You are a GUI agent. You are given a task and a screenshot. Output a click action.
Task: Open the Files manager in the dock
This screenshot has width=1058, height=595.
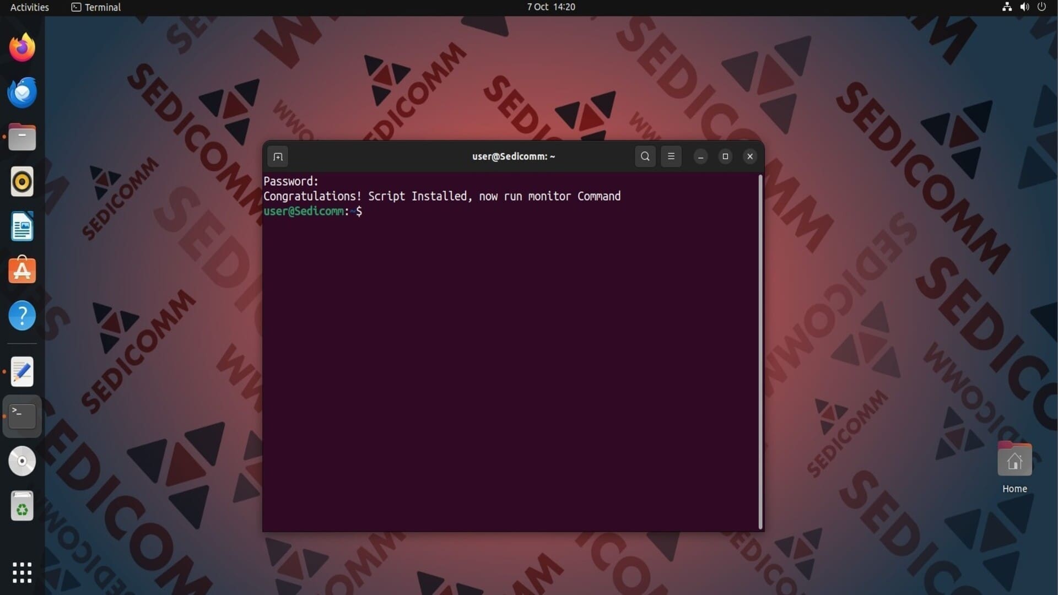coord(22,137)
